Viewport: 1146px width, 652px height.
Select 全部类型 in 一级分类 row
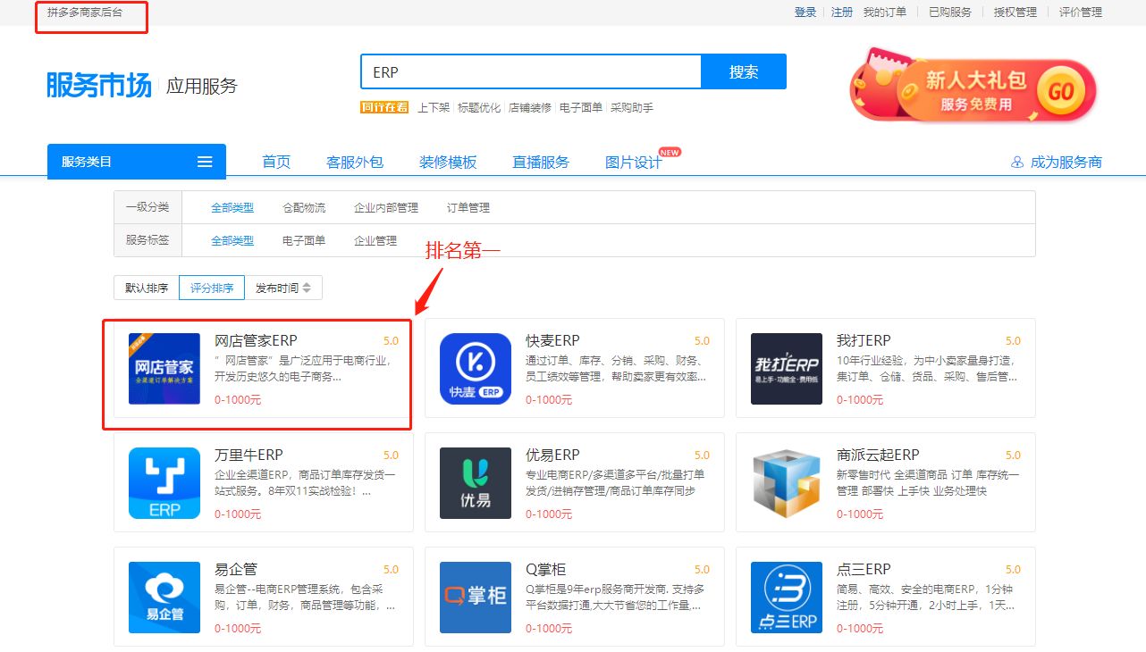coord(232,207)
